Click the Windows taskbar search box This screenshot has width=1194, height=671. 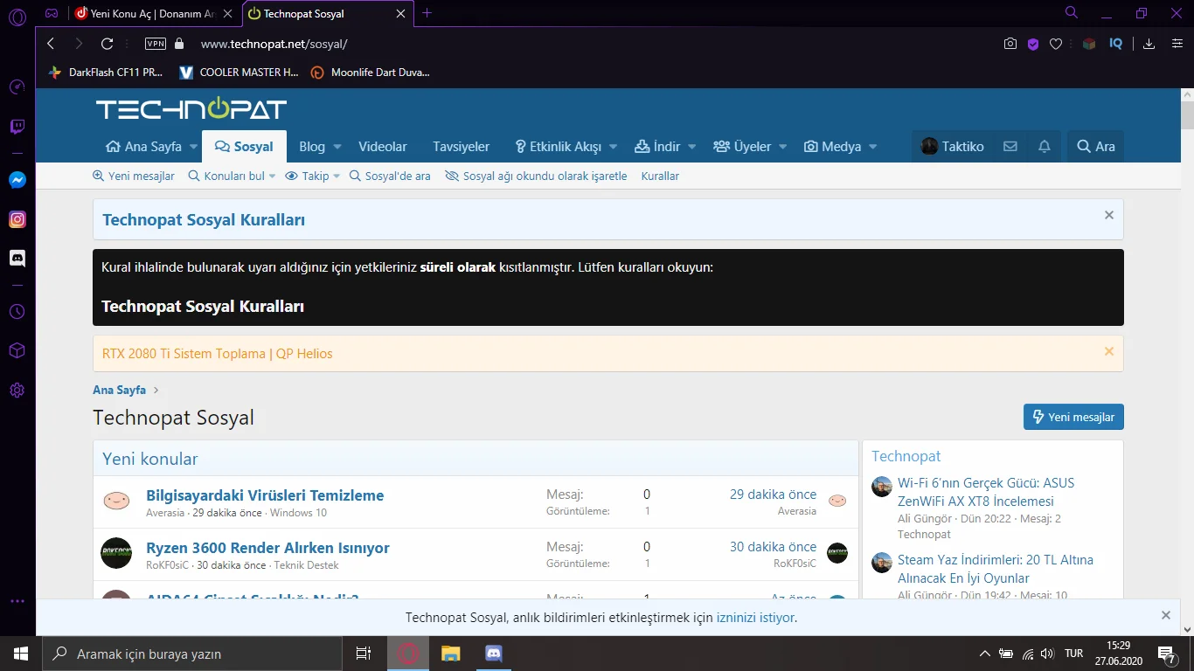(192, 654)
